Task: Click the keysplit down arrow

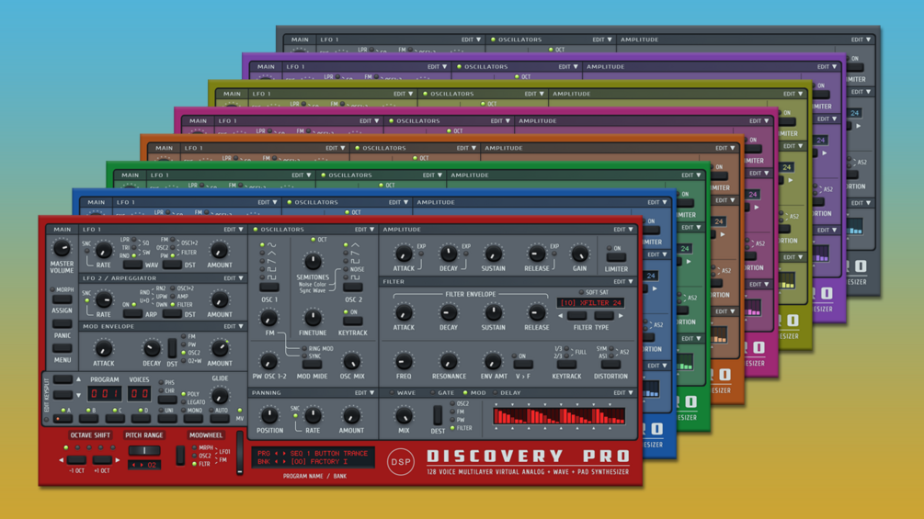Action: [78, 395]
